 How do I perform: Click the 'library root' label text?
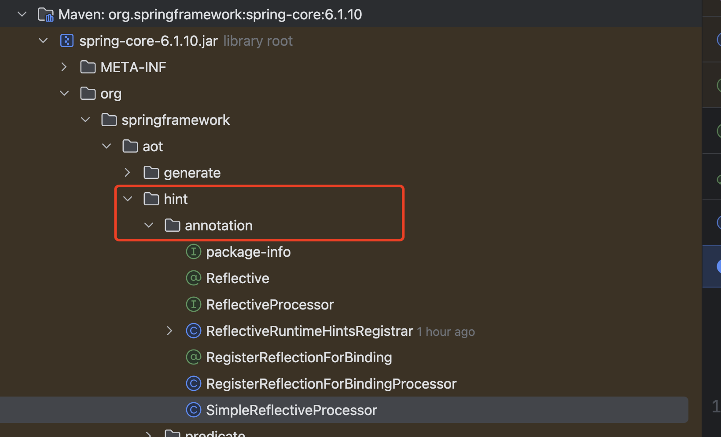pyautogui.click(x=258, y=41)
